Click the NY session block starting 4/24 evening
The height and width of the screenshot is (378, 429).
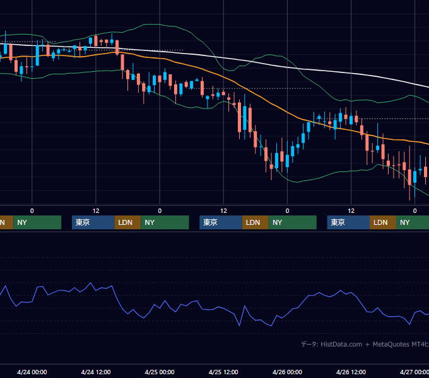pyautogui.click(x=165, y=222)
